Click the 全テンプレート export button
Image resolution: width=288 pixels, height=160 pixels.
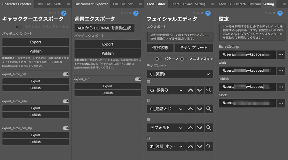193,48
